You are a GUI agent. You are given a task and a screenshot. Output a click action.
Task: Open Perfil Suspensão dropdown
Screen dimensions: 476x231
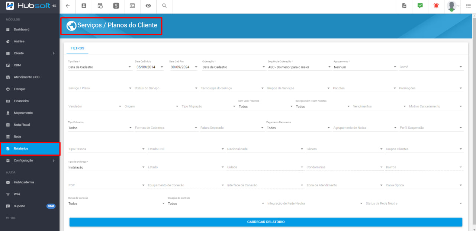pyautogui.click(x=431, y=128)
